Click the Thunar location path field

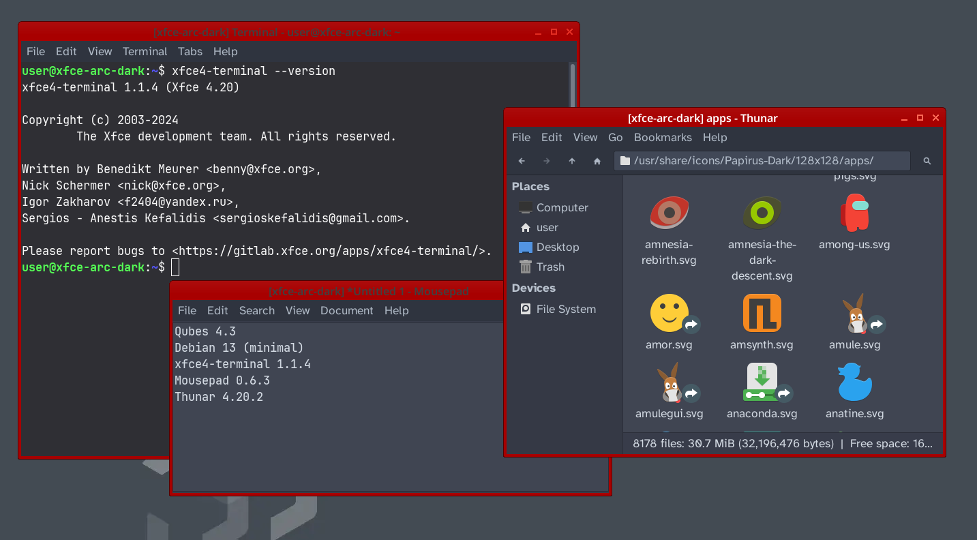(762, 161)
